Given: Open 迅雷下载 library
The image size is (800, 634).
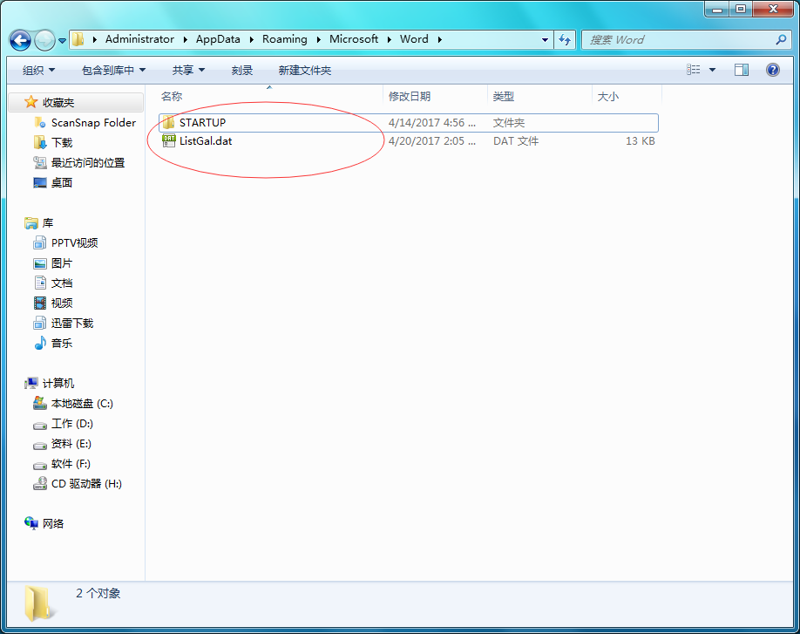Looking at the screenshot, I should 72,324.
